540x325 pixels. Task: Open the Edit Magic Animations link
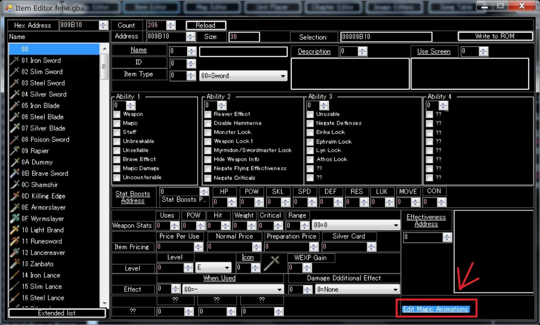435,309
